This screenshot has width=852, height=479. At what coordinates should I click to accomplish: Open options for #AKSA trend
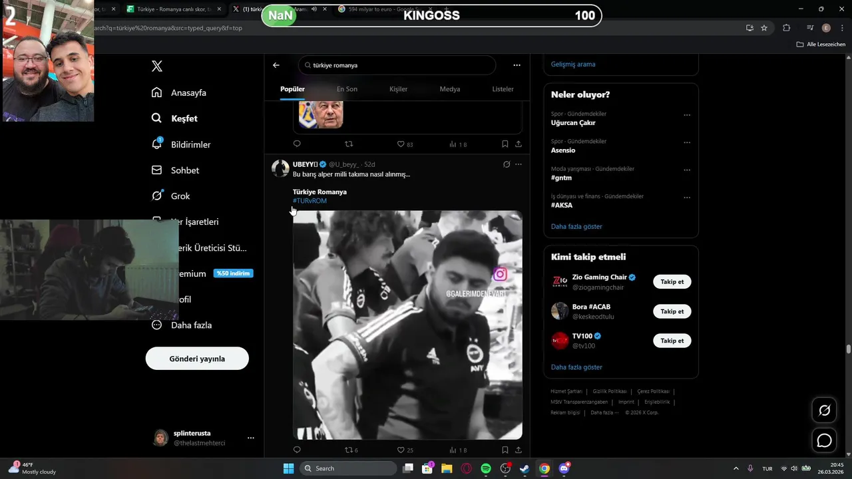tap(687, 198)
